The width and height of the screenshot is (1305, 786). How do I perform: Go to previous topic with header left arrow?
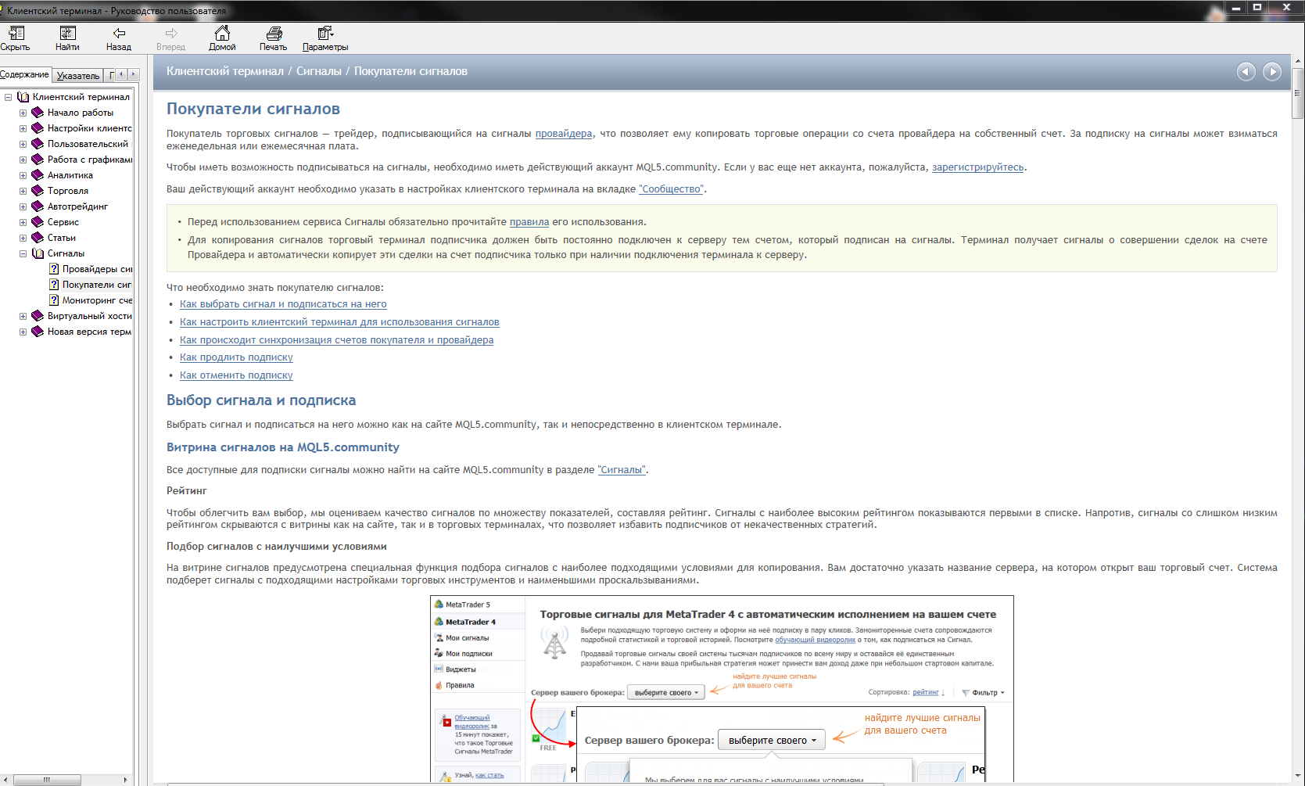[x=1246, y=71]
